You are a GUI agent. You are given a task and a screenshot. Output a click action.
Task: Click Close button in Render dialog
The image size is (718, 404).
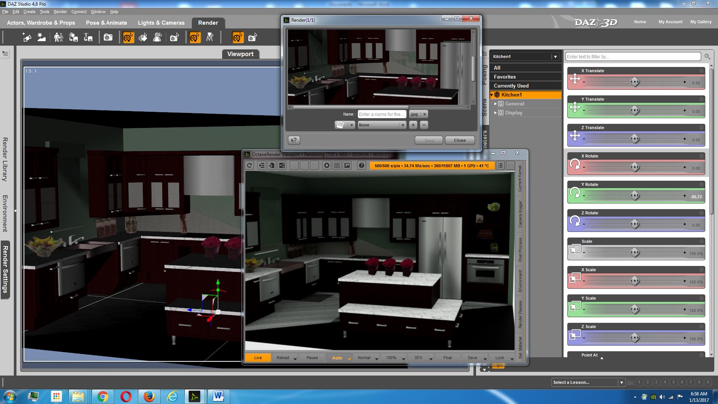460,140
